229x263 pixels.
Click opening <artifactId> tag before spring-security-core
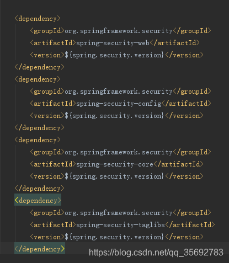pyautogui.click(x=53, y=164)
